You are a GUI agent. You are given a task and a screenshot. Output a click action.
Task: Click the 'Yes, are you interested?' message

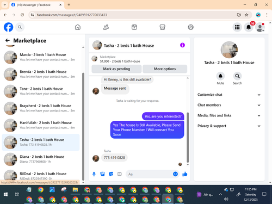pos(163,116)
